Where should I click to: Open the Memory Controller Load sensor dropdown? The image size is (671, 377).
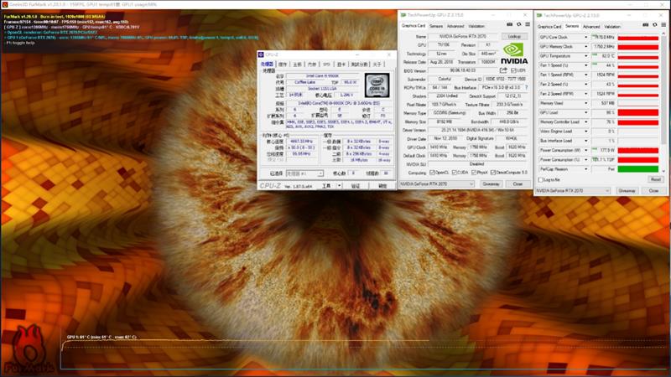click(x=585, y=121)
